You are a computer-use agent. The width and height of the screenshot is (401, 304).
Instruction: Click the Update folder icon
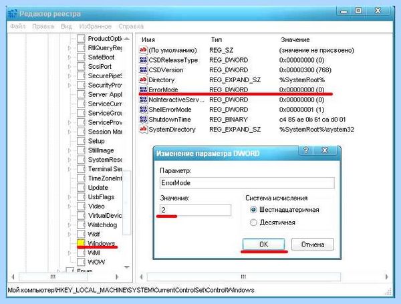tap(81, 188)
